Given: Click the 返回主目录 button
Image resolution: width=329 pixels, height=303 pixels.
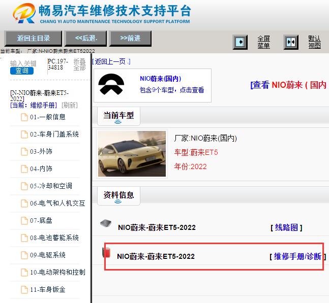Looking at the screenshot, I should coord(33,39).
